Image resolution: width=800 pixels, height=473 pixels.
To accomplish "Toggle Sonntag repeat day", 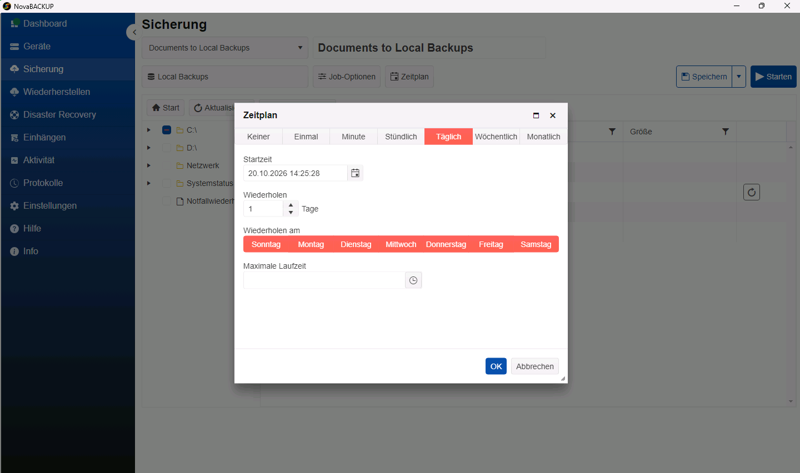I will click(x=266, y=244).
